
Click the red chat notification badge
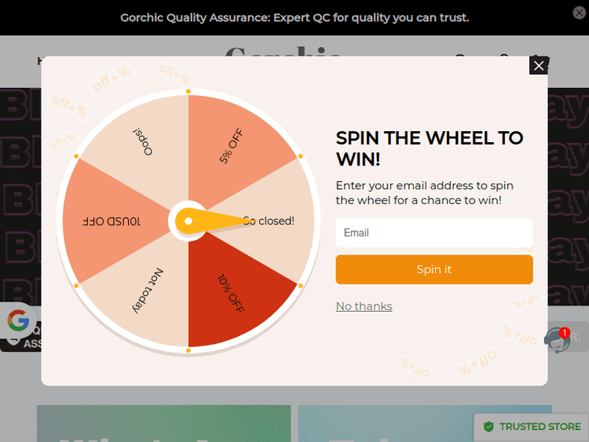(x=565, y=333)
